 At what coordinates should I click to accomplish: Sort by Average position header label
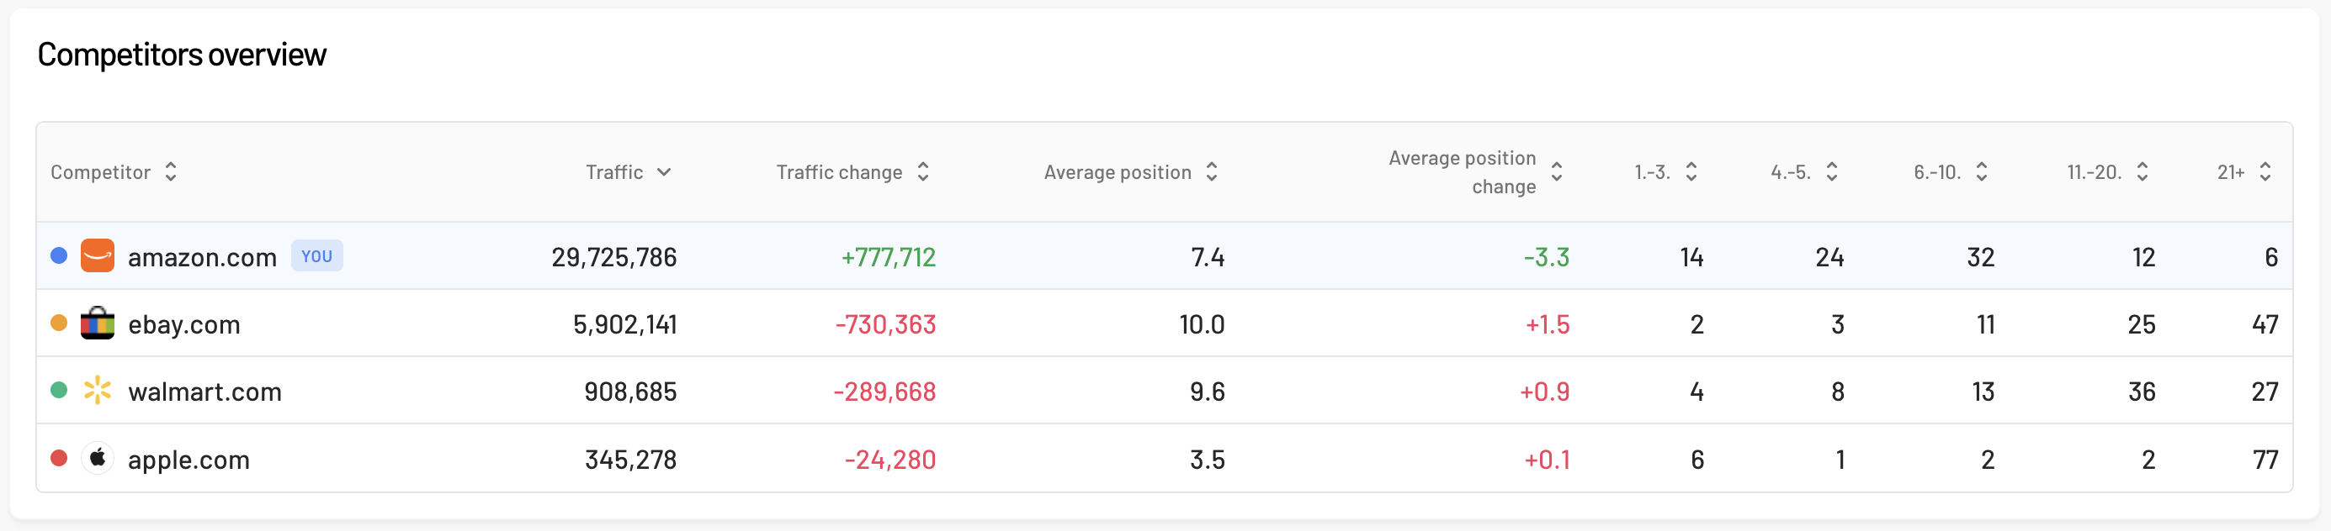[1118, 171]
